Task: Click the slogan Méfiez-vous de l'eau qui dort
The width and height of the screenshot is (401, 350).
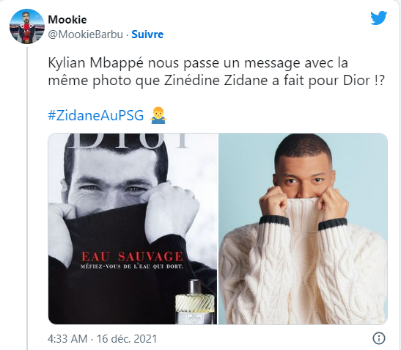Action: pyautogui.click(x=132, y=266)
